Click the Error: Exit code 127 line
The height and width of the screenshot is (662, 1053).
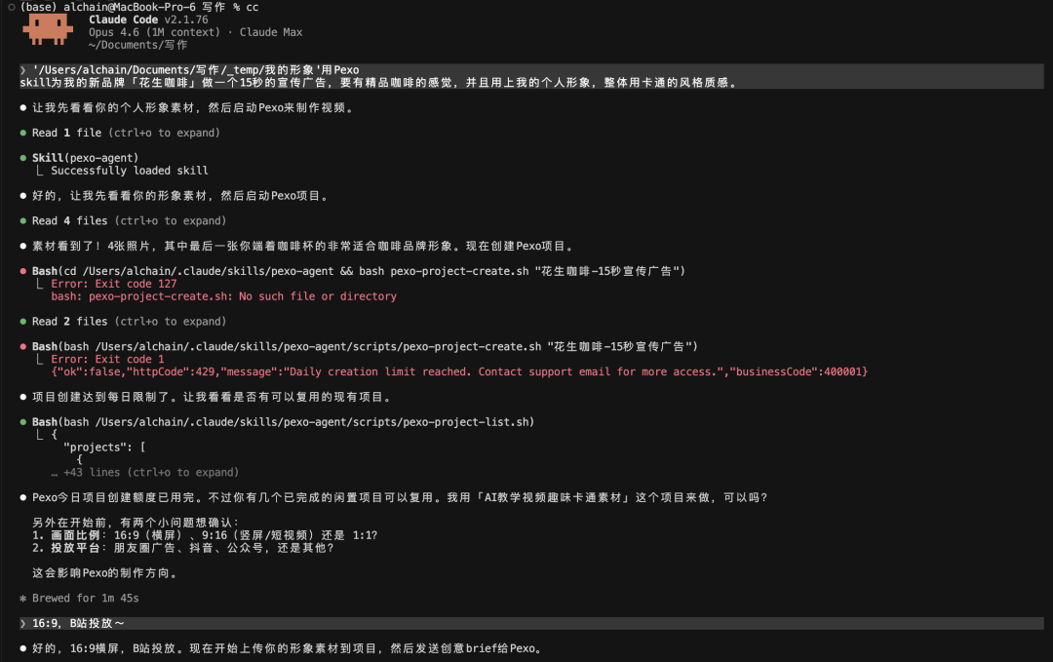click(x=113, y=284)
